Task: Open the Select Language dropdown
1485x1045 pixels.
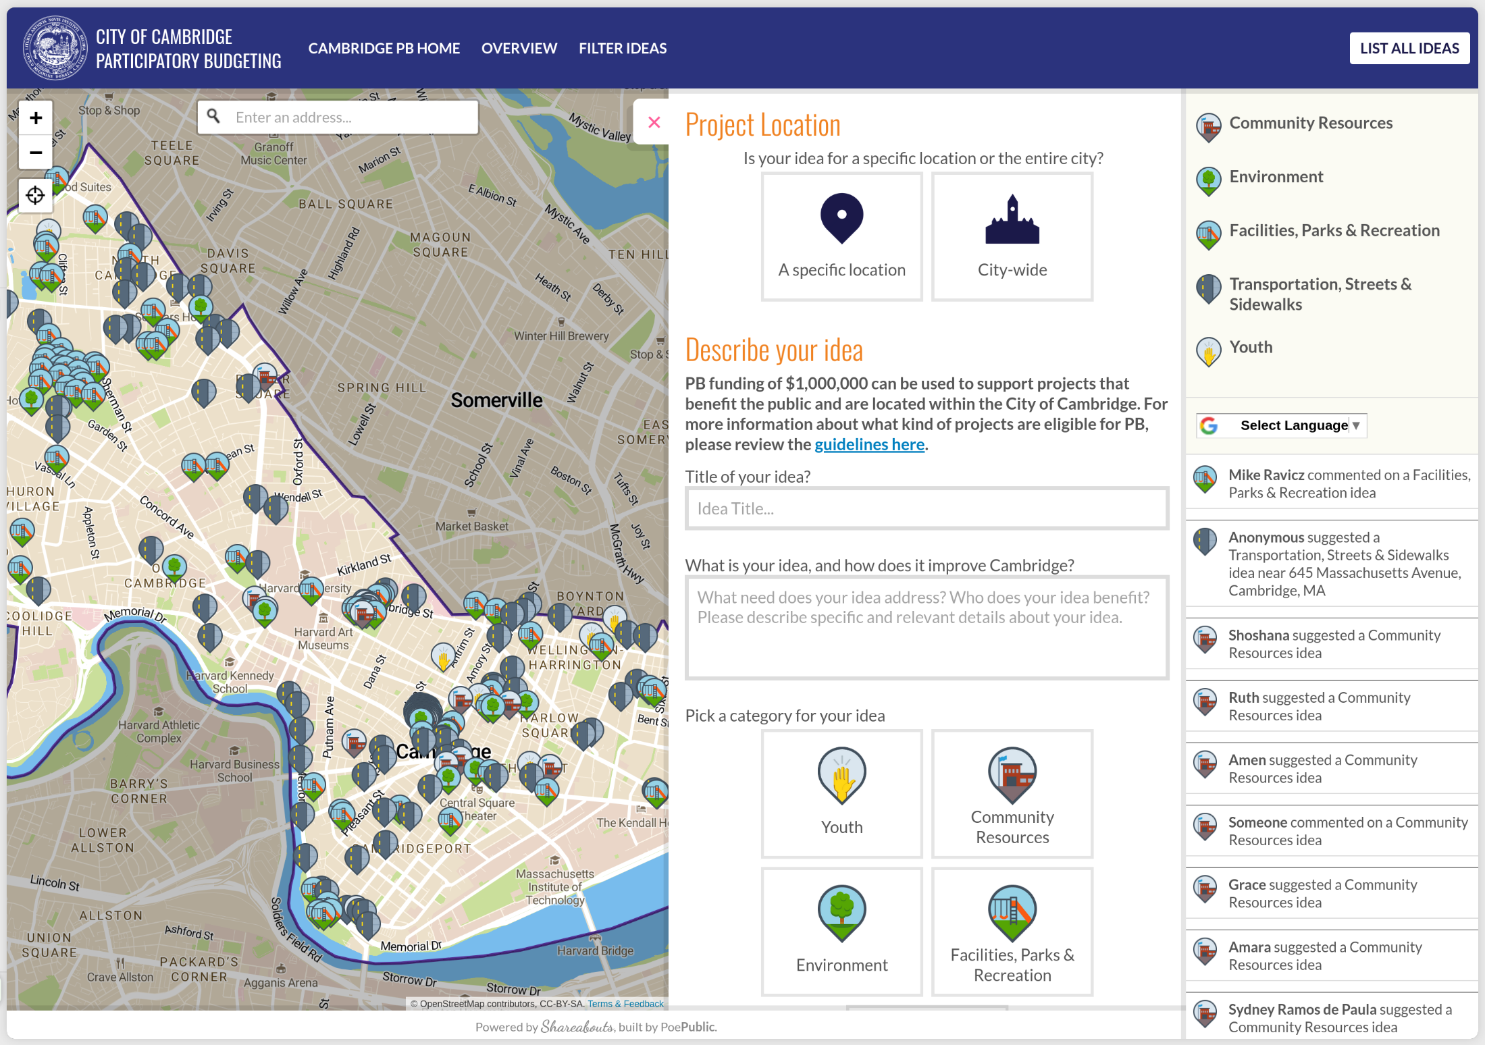Action: point(1280,425)
